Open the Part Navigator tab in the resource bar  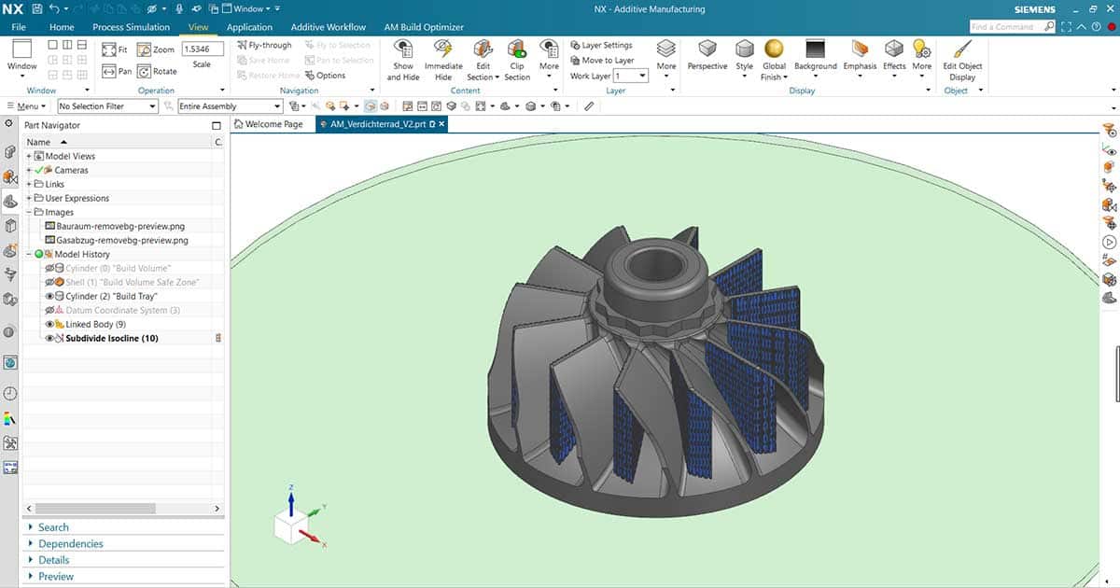pyautogui.click(x=10, y=201)
